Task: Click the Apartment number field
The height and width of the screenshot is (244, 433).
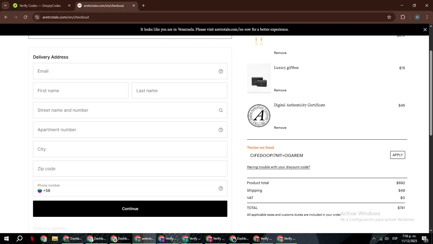Action: 130,130
